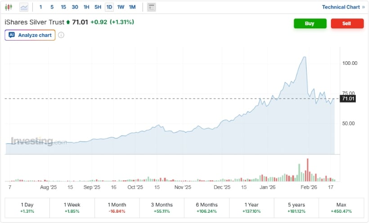Show the 6 Months performance range
The width and height of the screenshot is (371, 224).
(207, 208)
